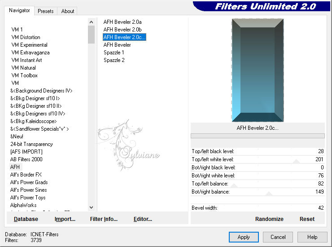Open Help

[312, 237]
